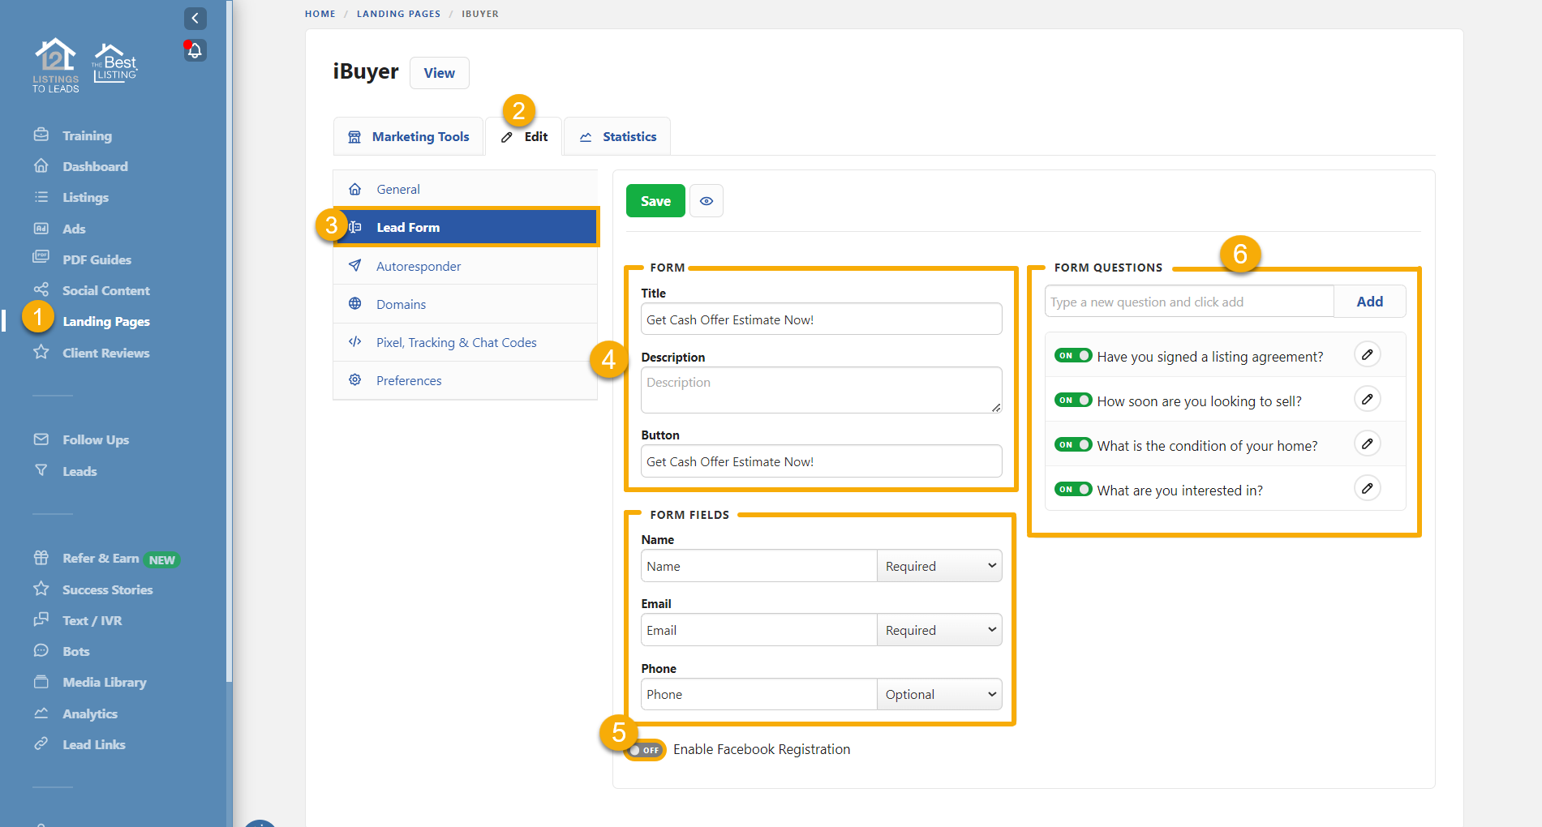The image size is (1542, 827).
Task: Select the Autoresponder section
Action: (x=419, y=265)
